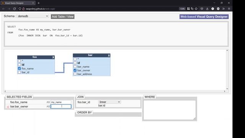Click the bar_address column name
Viewport: 245px width, 138px height.
pyautogui.click(x=85, y=74)
